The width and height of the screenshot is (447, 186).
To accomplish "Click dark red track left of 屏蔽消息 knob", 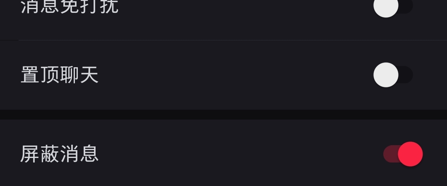I will (x=390, y=154).
